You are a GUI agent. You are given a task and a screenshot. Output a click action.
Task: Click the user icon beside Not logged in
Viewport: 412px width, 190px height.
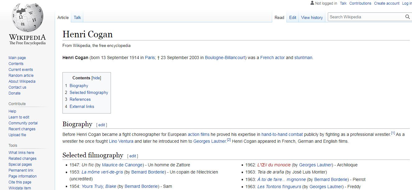[x=312, y=3]
